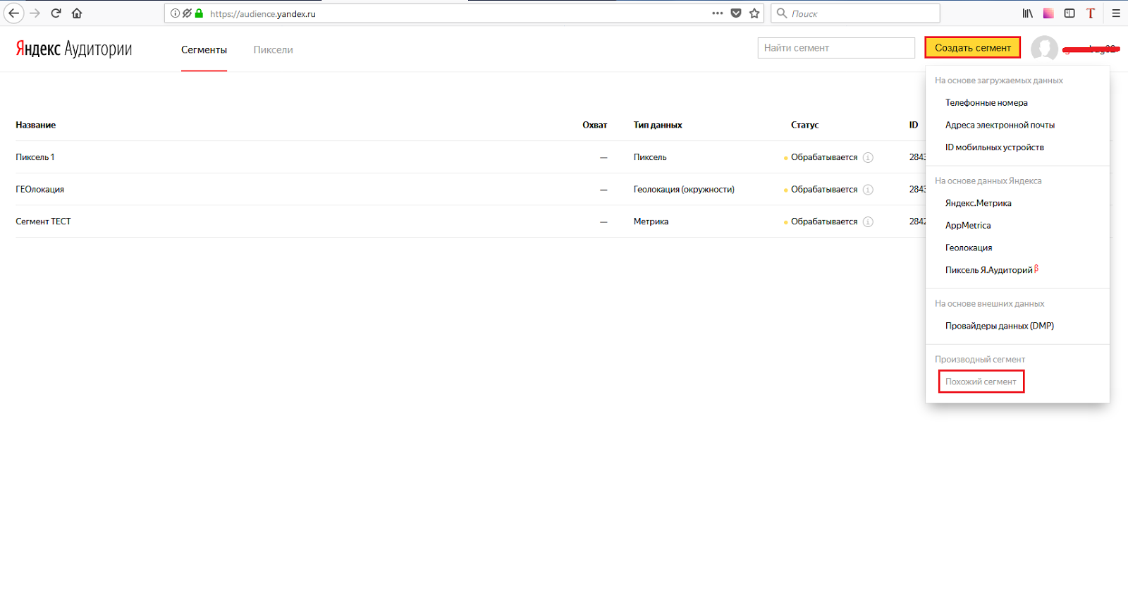Screen dimensions: 1128x598
Task: Show status info for the Пиксель 1 row
Action: 868,157
